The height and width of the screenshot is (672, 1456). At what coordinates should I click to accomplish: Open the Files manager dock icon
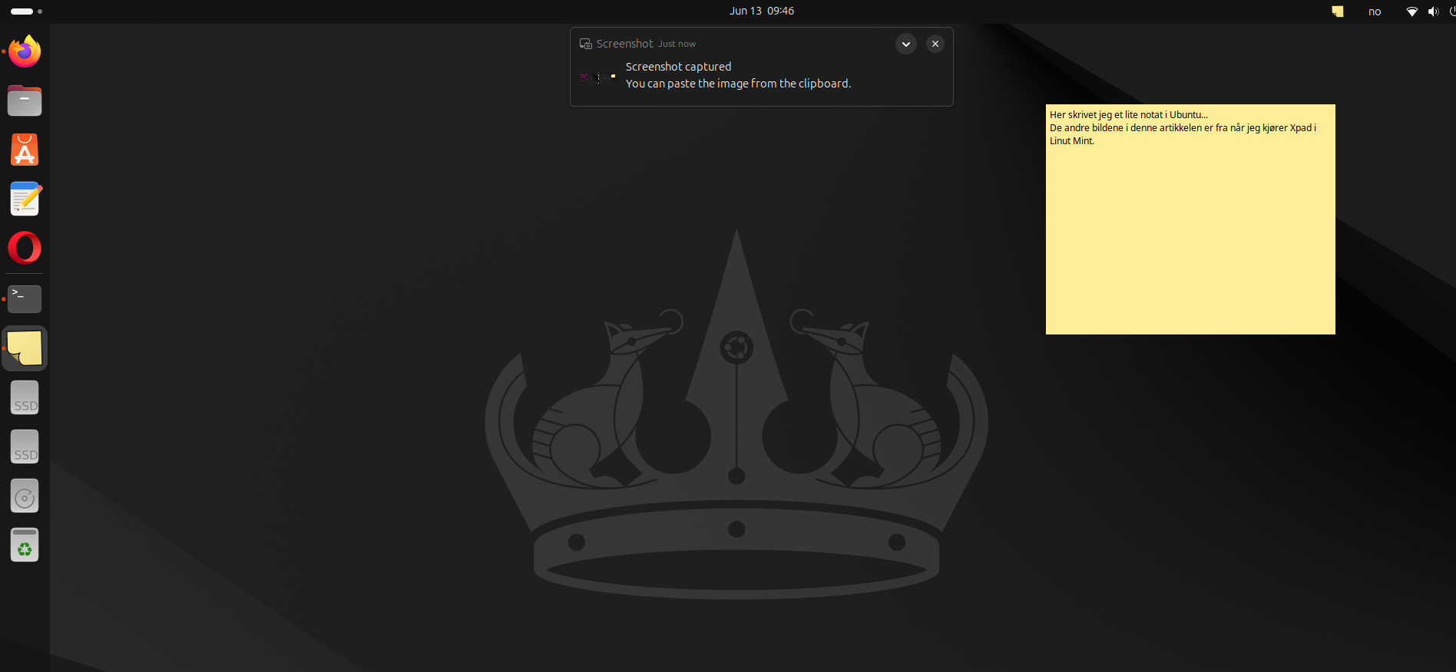point(25,100)
